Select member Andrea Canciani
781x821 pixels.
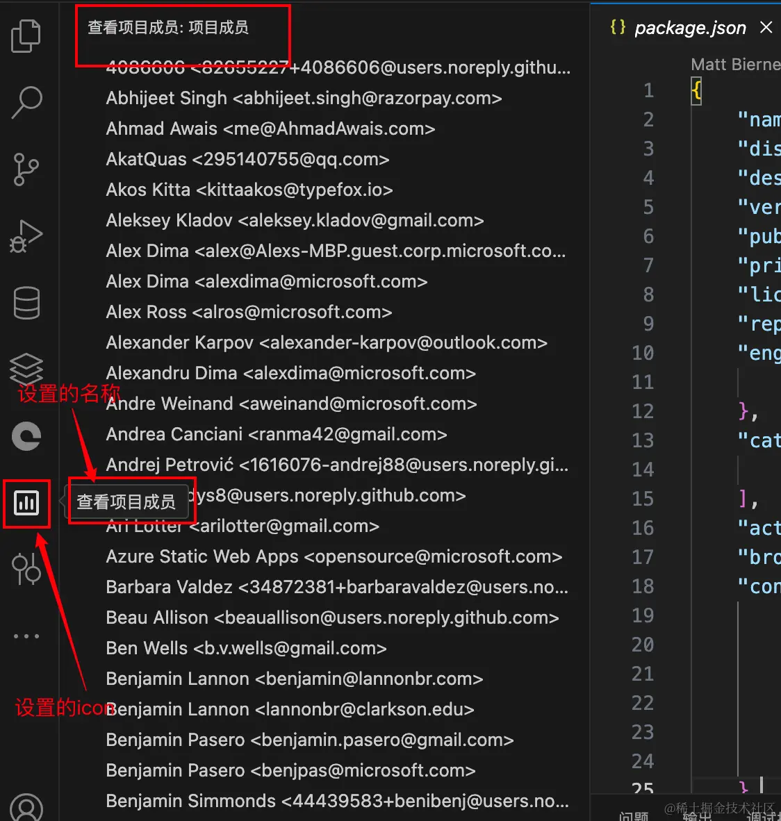coord(276,433)
